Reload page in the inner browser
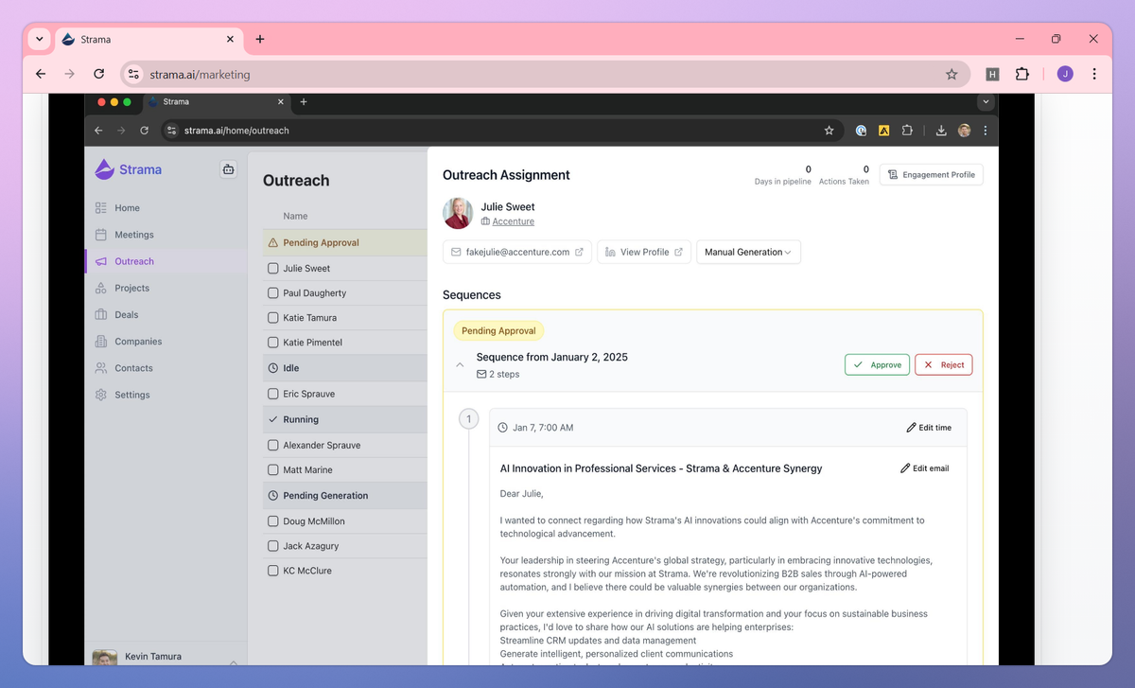 (144, 131)
